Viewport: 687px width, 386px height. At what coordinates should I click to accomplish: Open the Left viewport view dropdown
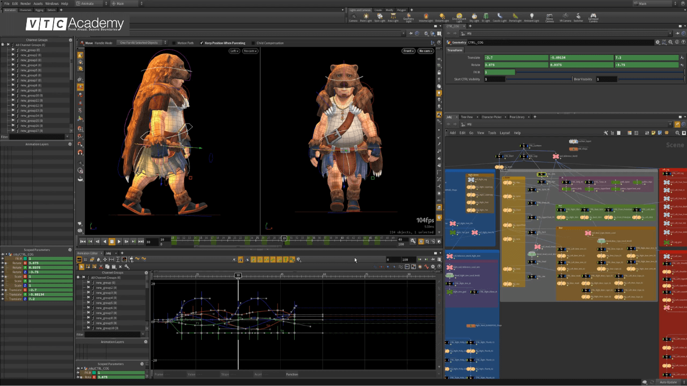(235, 50)
